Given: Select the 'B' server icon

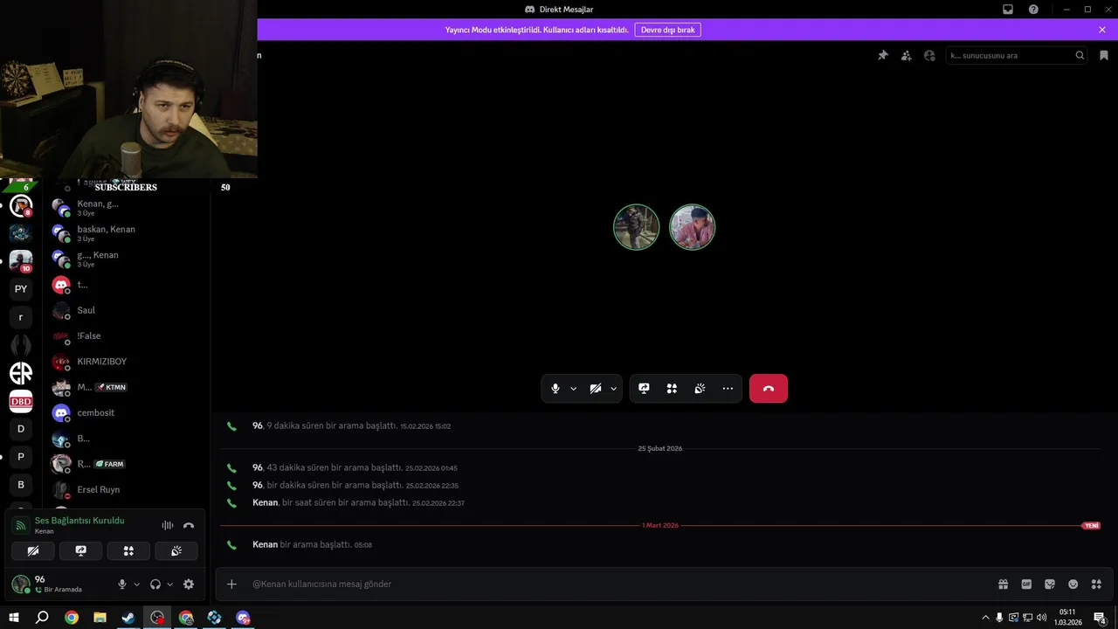Looking at the screenshot, I should click(x=21, y=485).
